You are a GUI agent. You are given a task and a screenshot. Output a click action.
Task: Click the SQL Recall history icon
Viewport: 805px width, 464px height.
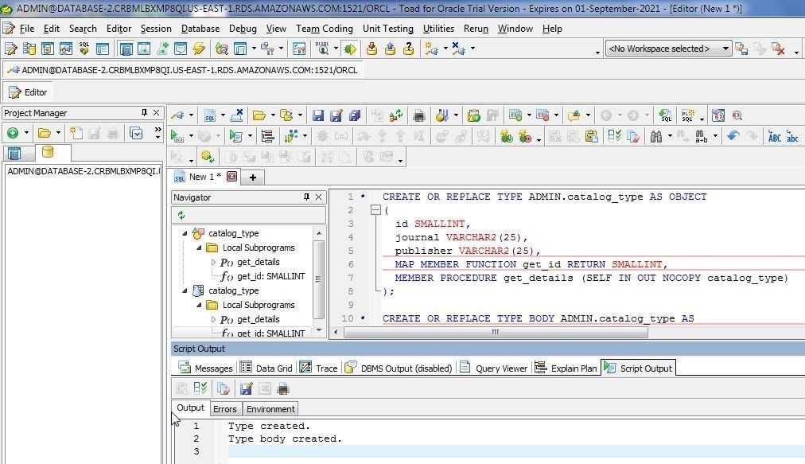(665, 115)
